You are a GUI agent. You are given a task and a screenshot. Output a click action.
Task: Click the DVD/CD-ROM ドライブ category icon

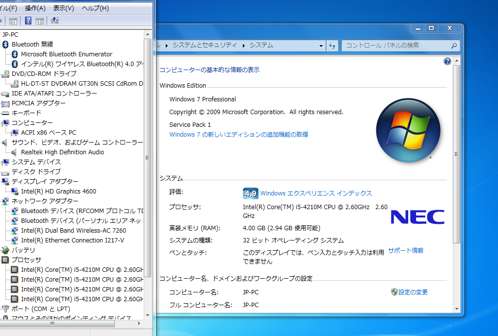5,74
